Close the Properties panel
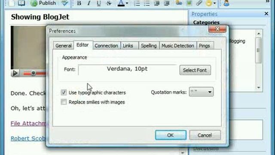Viewport: 275px width, 155px height. [266, 13]
